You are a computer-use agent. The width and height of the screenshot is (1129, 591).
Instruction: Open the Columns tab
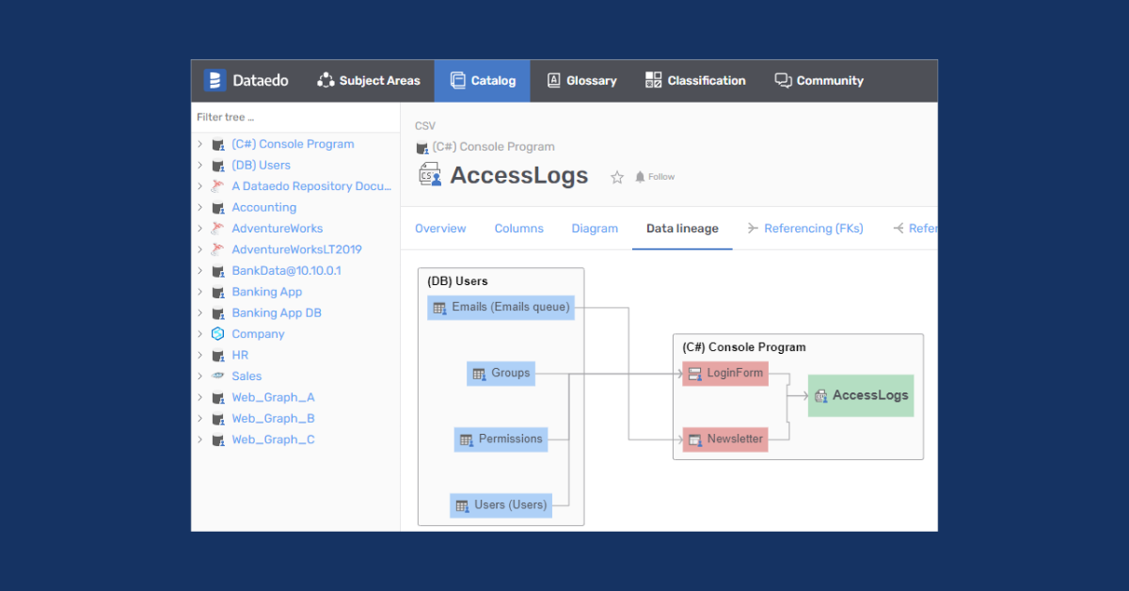(518, 228)
